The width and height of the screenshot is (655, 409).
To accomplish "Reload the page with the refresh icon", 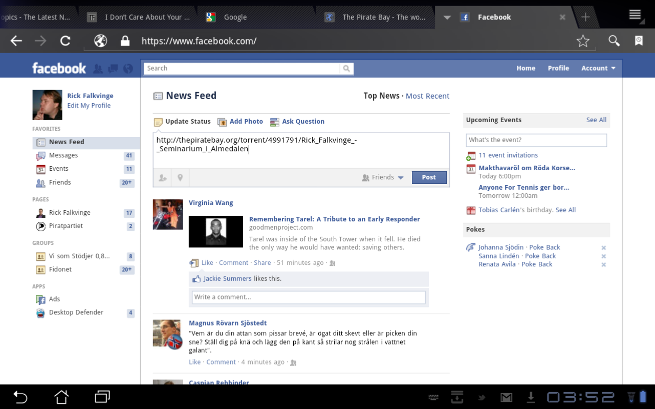I will click(65, 41).
